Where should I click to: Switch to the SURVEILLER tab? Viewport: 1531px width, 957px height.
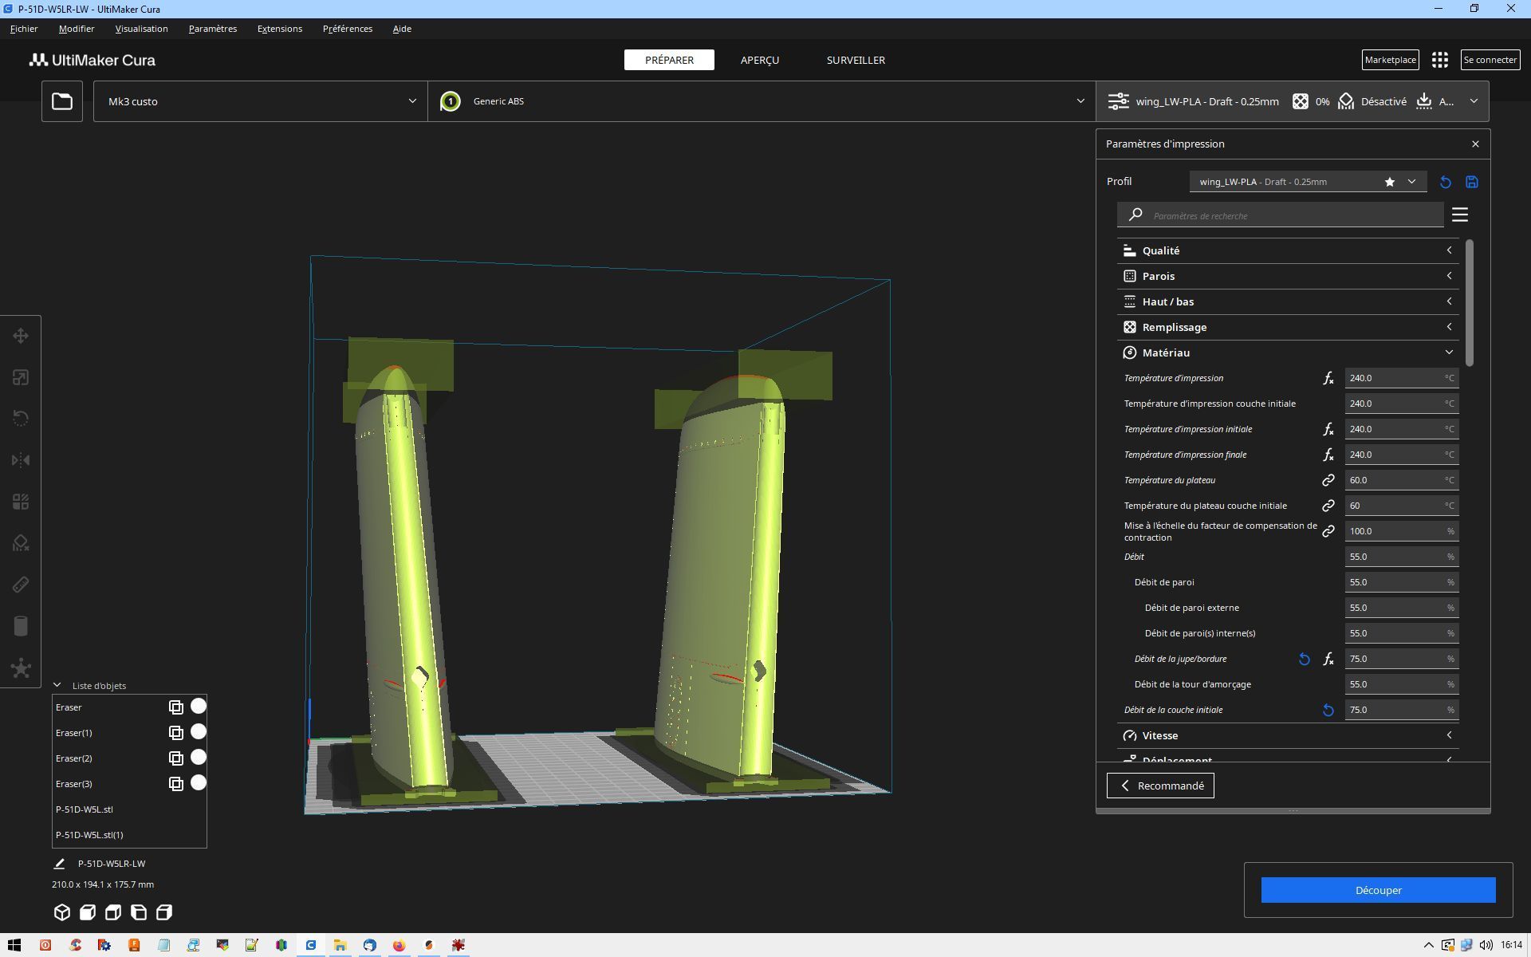pos(856,60)
